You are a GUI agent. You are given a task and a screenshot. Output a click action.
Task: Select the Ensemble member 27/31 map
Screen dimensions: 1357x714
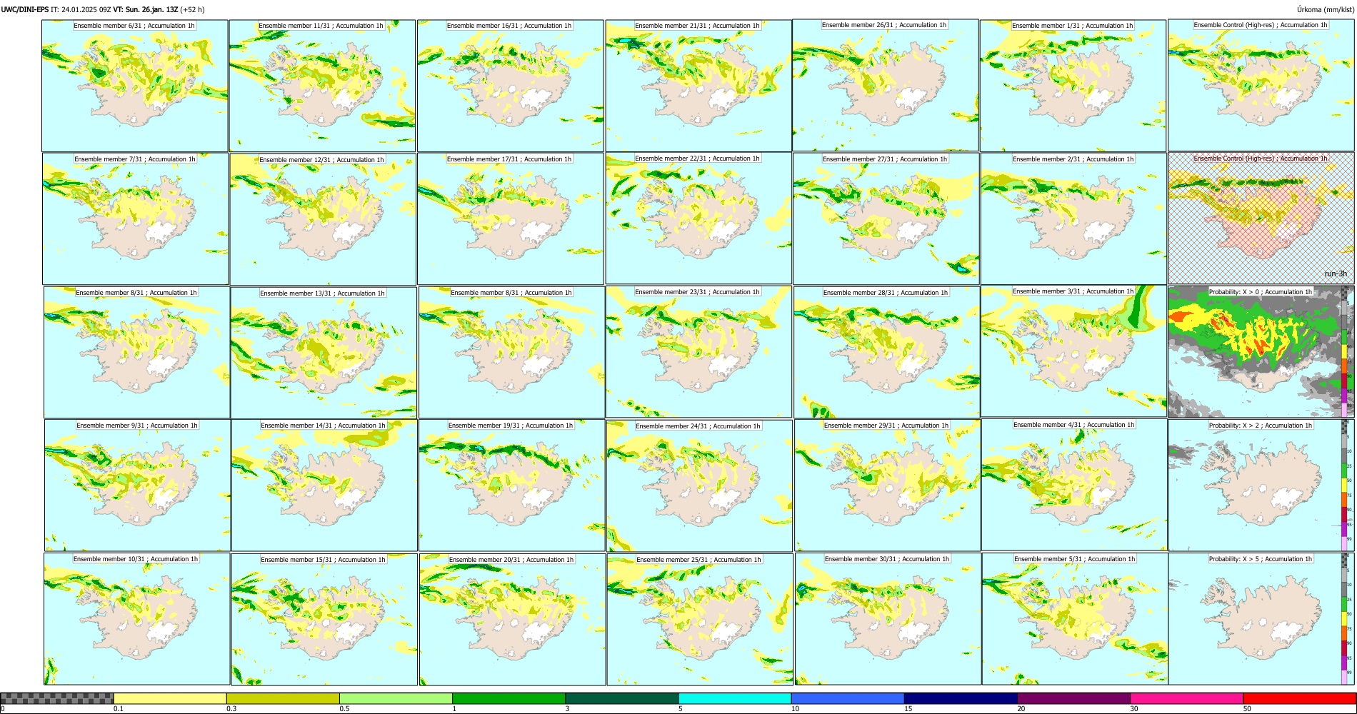coord(886,219)
